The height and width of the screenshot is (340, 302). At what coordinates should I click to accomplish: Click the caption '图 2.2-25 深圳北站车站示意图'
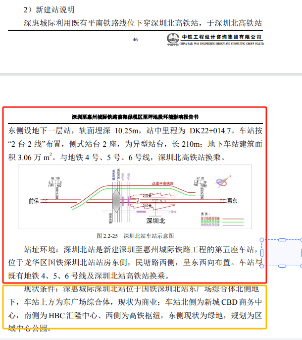[x=135, y=236]
